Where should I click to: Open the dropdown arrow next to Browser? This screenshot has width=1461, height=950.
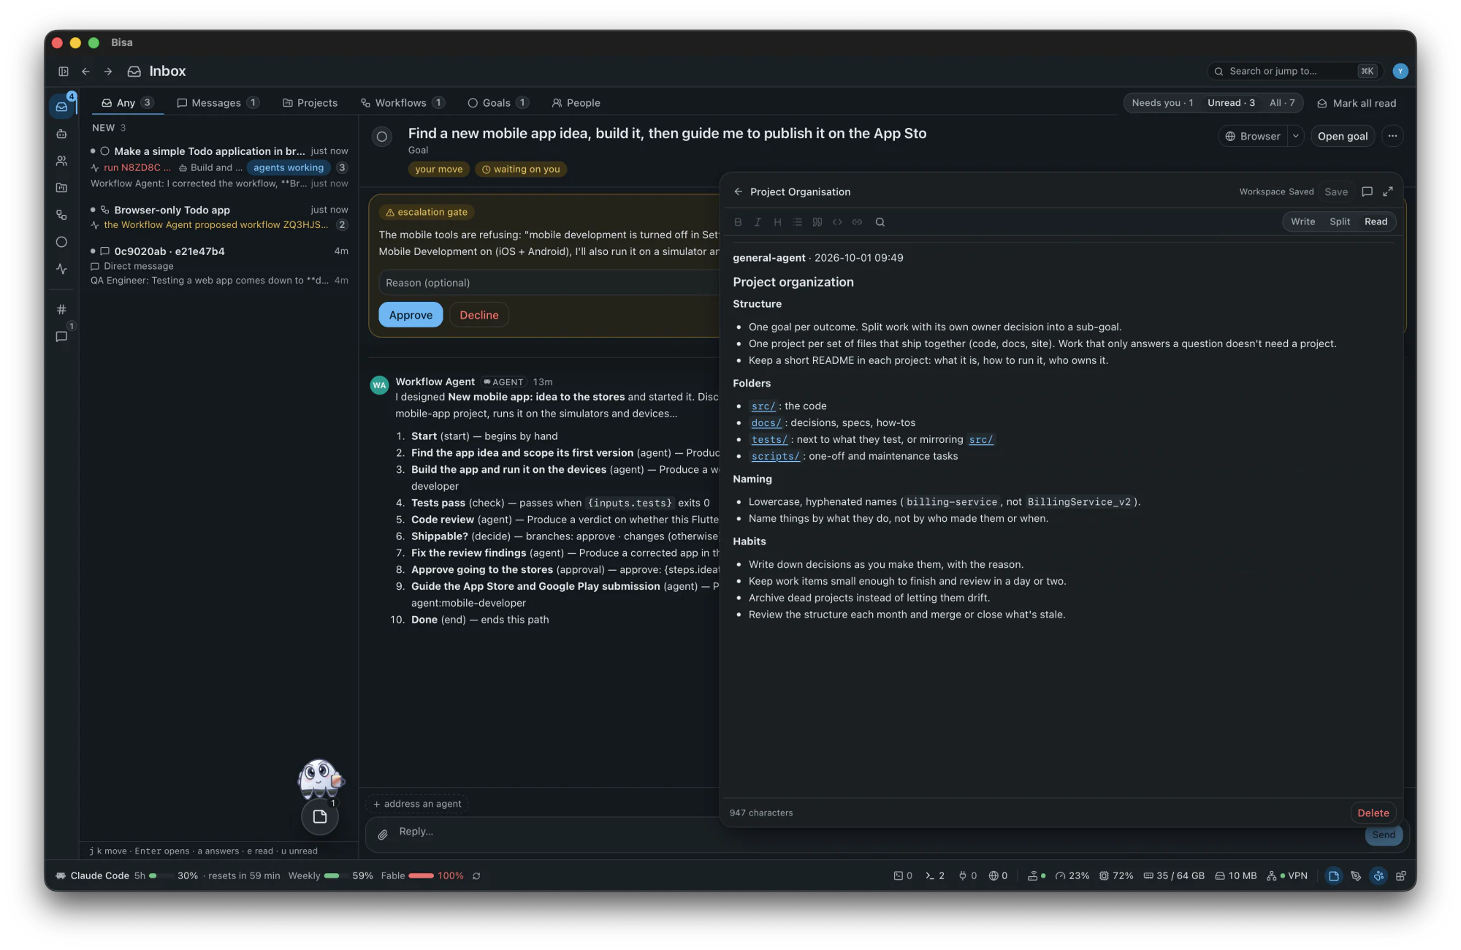(1296, 136)
